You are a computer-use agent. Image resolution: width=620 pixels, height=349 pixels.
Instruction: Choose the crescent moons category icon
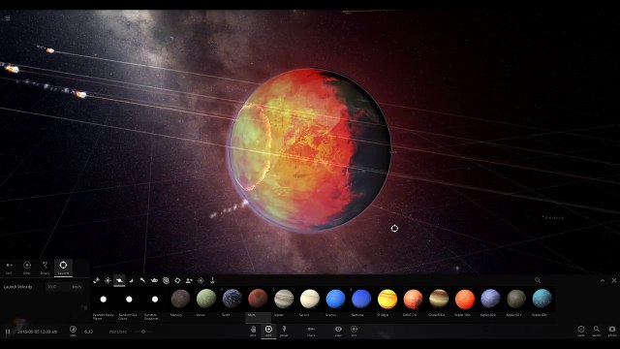[131, 280]
